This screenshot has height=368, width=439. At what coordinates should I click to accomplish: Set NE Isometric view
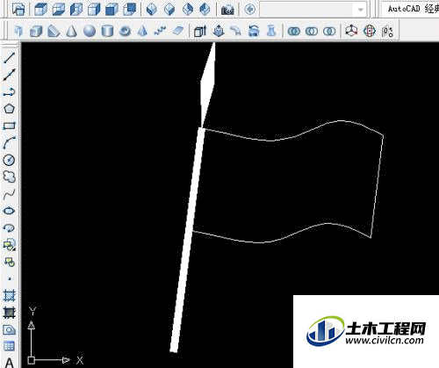pyautogui.click(x=187, y=9)
